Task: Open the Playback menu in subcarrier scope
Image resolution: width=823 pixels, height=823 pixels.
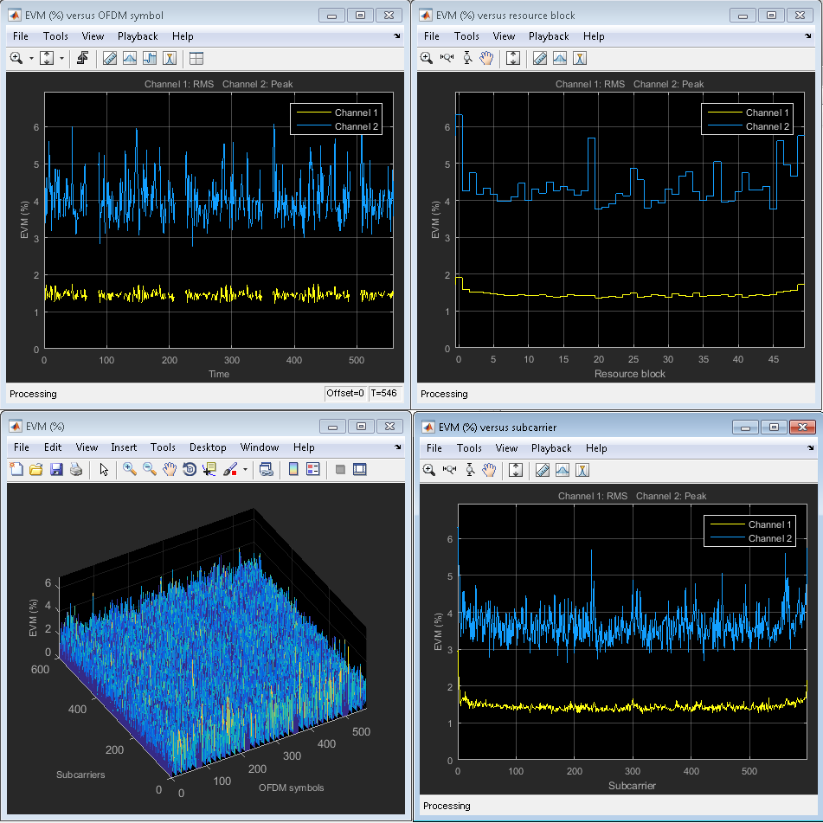Action: [551, 448]
